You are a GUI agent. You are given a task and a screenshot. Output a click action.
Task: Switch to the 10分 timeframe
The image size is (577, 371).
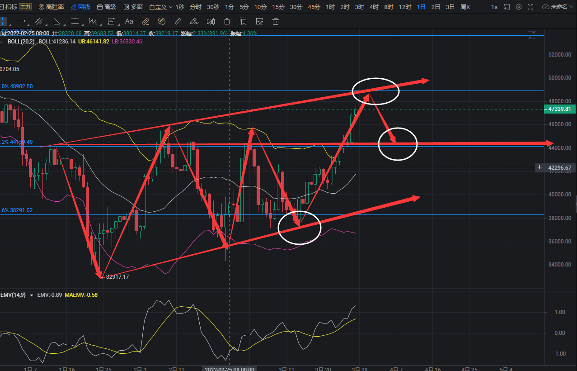260,7
